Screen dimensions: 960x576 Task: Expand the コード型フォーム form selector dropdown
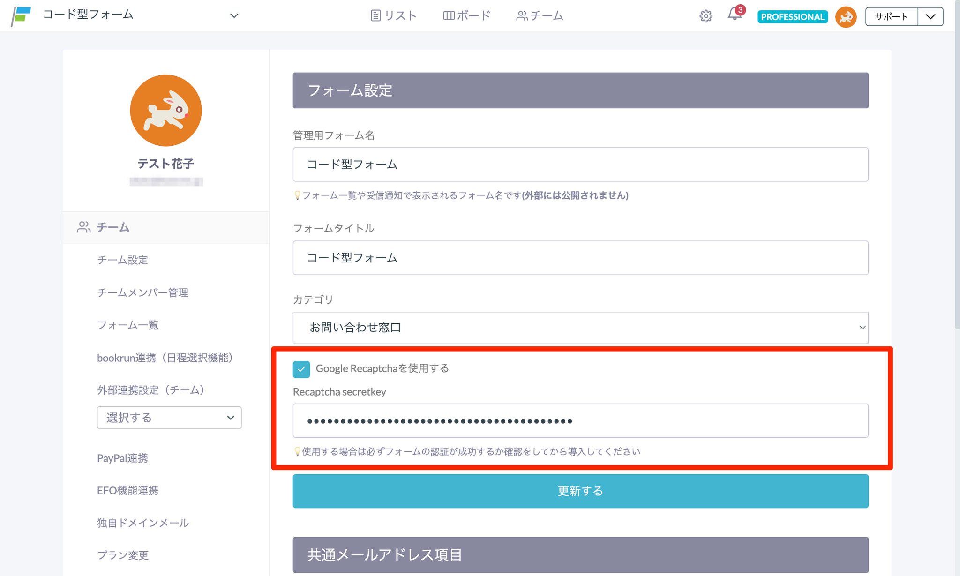(x=234, y=16)
